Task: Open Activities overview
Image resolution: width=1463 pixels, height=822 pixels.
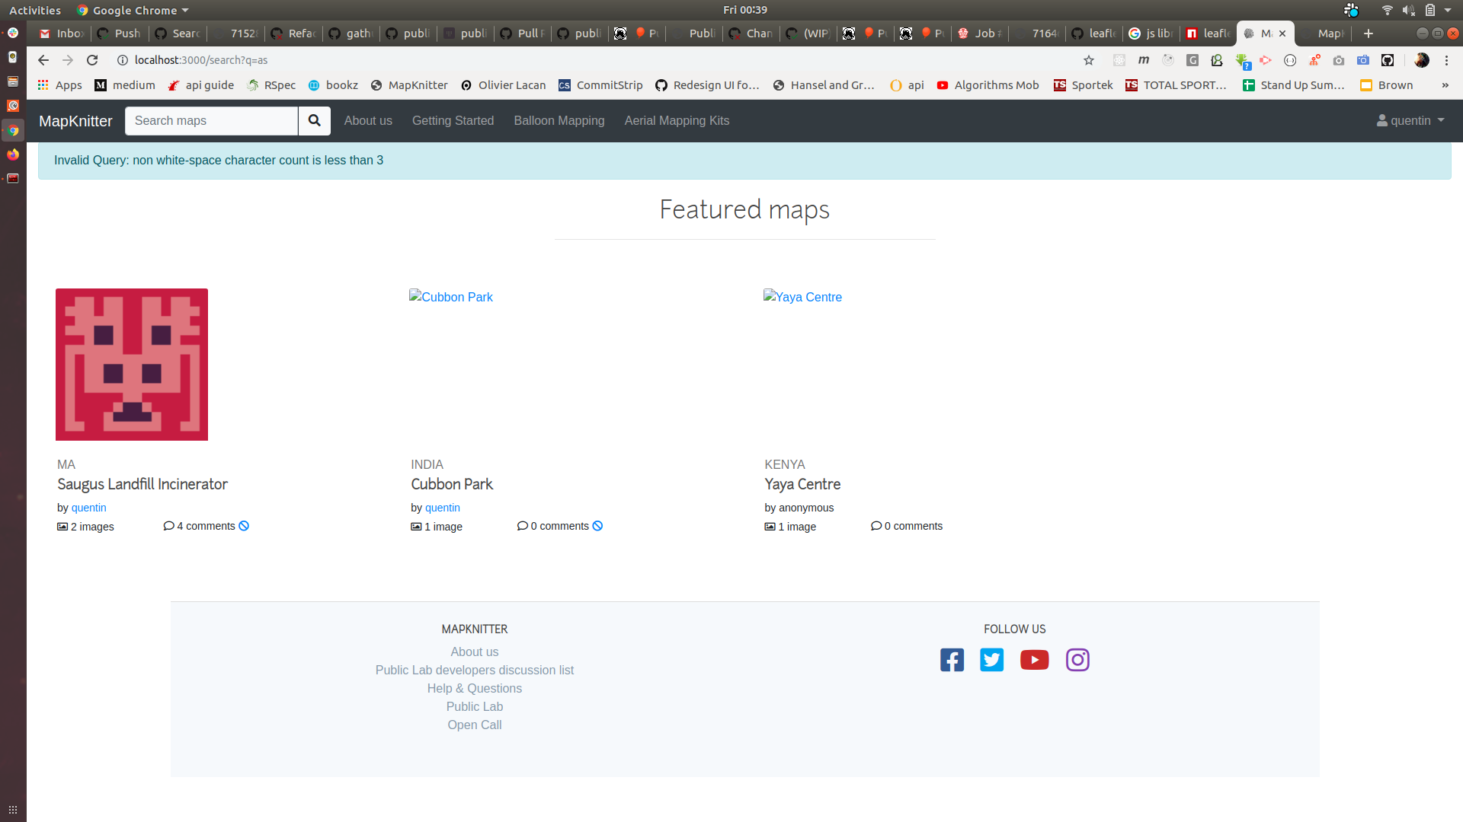Action: [x=35, y=10]
